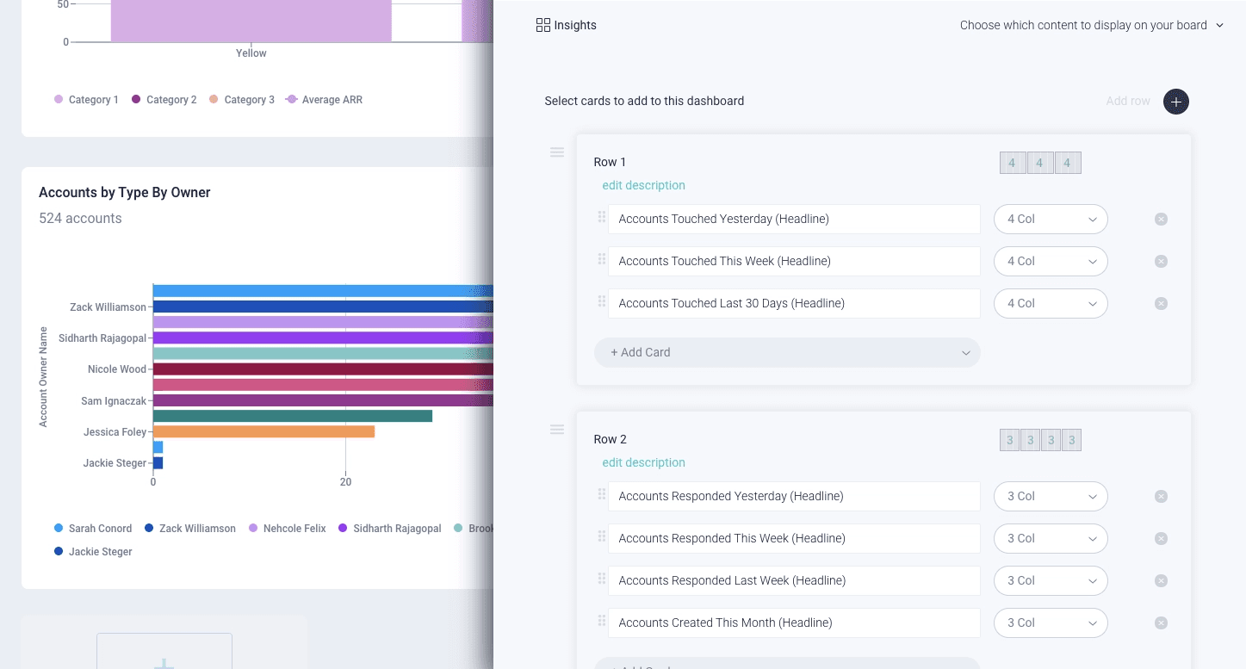Click the Insights grid icon
Viewport: 1246px width, 669px height.
click(x=542, y=25)
